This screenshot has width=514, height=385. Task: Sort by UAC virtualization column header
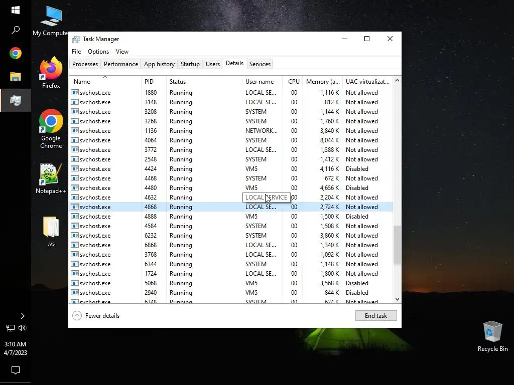click(367, 82)
